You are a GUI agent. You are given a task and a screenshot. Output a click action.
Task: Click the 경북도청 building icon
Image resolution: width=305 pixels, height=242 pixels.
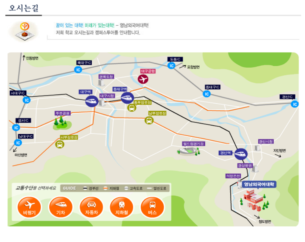pyautogui.click(x=101, y=83)
